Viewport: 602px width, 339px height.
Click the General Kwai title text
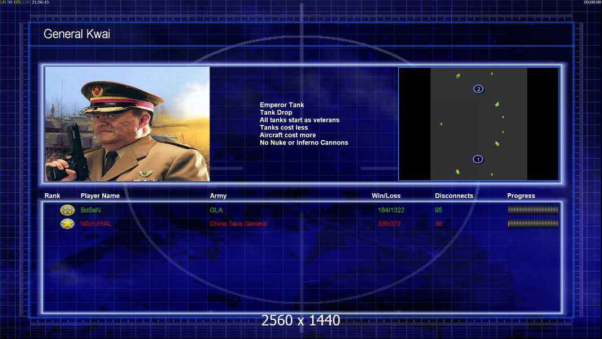[x=77, y=34]
